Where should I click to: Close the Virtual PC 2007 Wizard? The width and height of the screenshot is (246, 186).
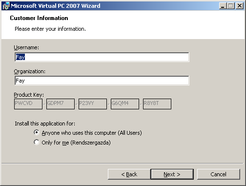pos(240,6)
